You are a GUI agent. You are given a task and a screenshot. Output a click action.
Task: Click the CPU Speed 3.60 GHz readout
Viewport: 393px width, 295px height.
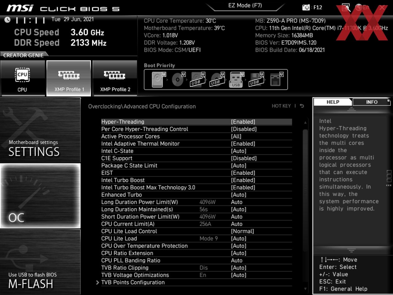click(x=59, y=32)
